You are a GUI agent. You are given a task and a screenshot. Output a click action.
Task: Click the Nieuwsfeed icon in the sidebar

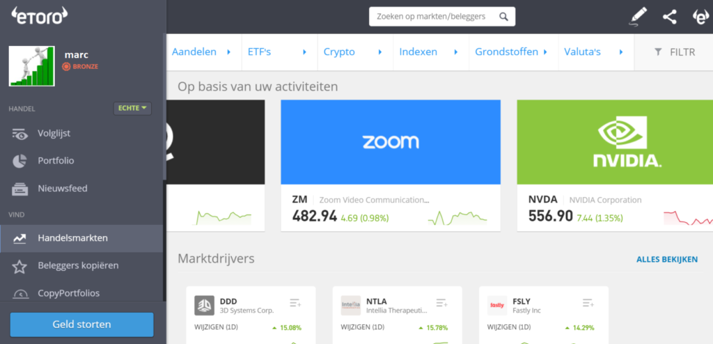coord(20,189)
